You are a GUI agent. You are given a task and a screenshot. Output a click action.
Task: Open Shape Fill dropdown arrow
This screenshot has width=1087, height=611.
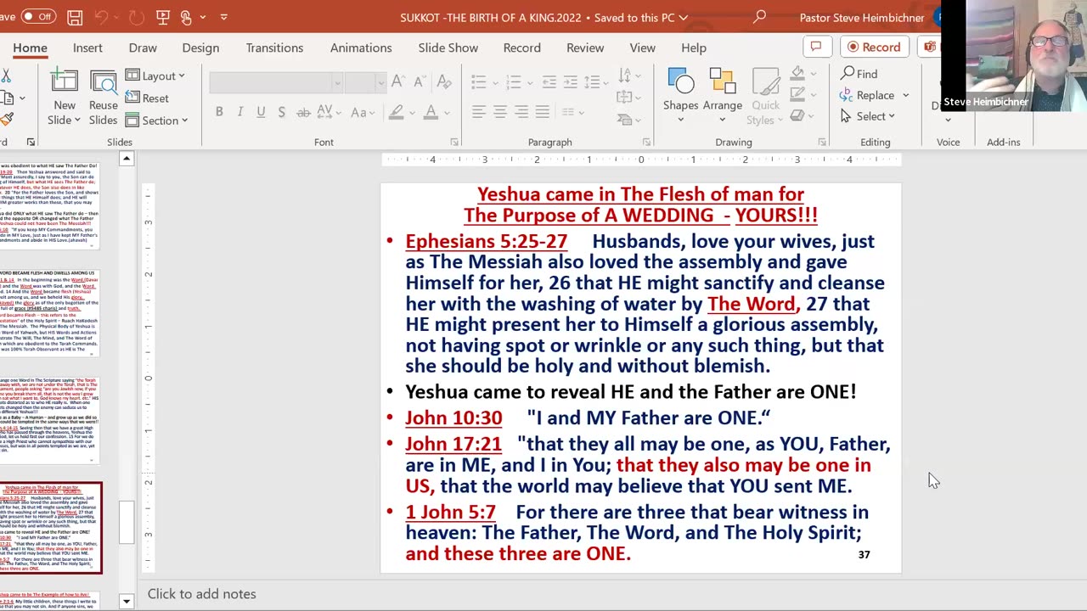point(813,73)
